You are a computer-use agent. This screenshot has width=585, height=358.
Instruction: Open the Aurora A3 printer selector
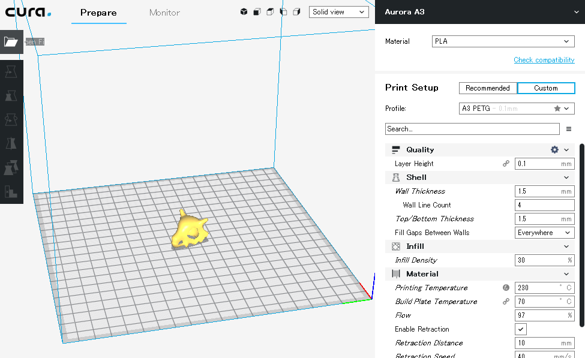(x=480, y=12)
